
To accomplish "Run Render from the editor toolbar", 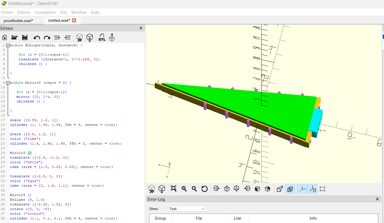I will 90,37.
